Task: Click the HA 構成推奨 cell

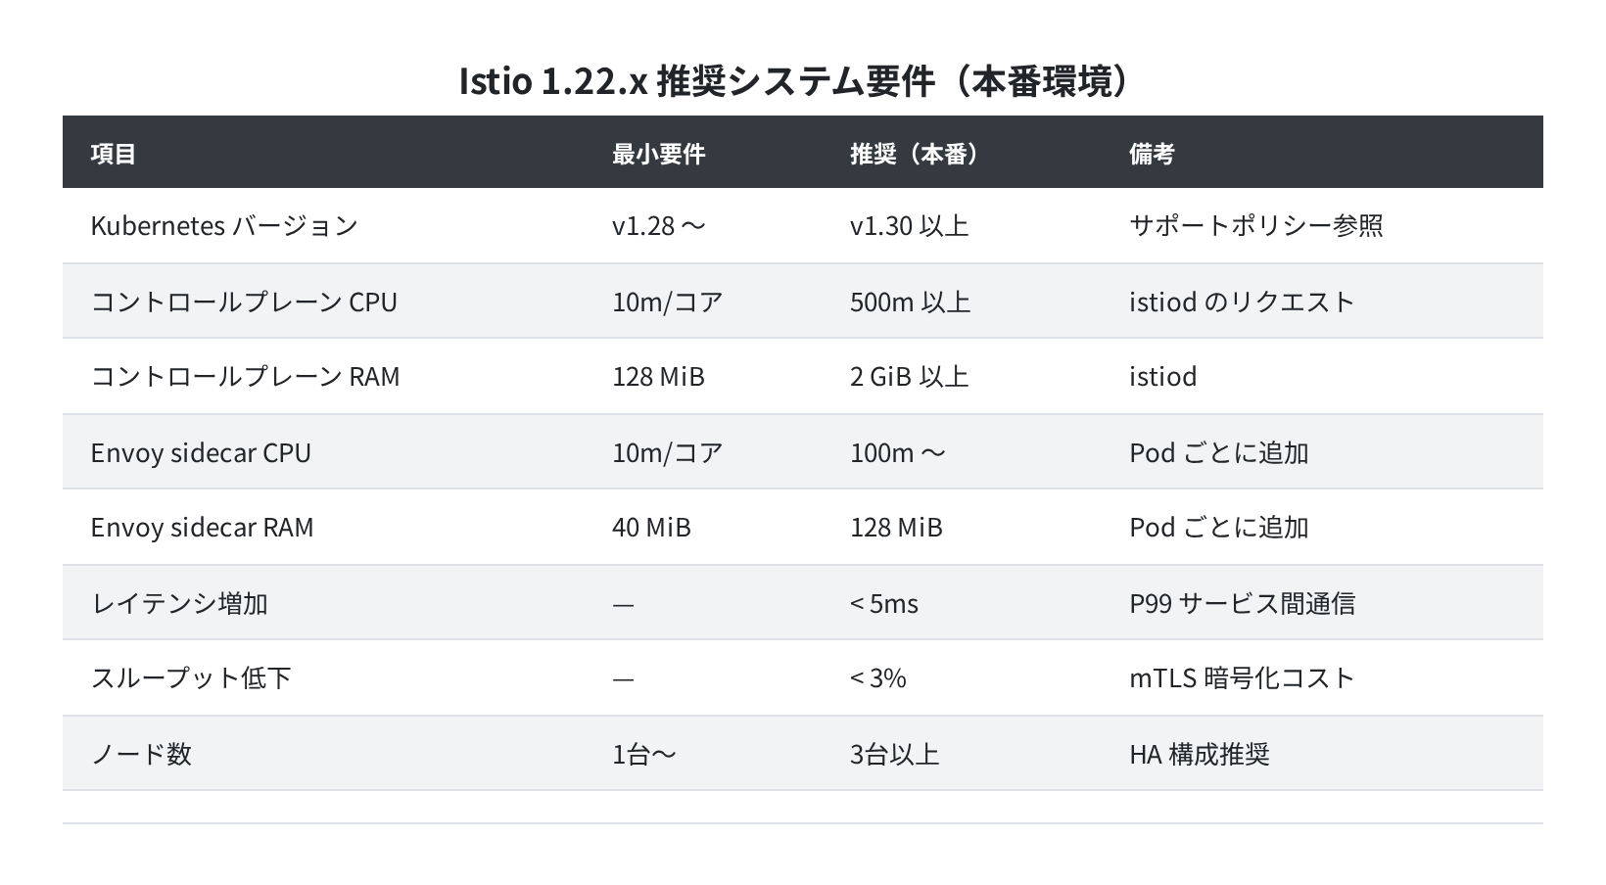Action: point(1200,754)
